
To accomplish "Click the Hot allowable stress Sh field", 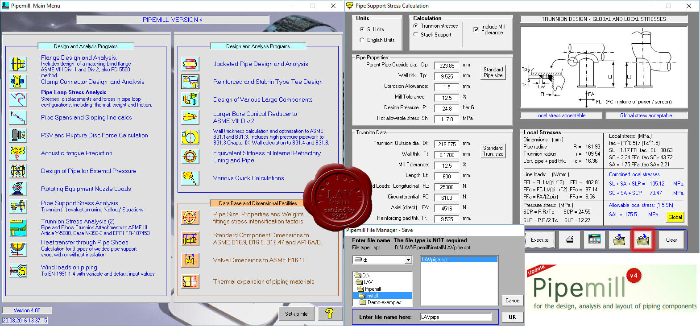I will pos(447,119).
